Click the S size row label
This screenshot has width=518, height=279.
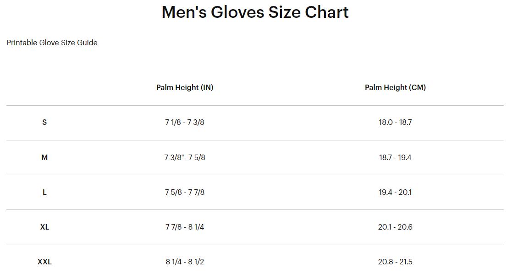[x=44, y=123]
